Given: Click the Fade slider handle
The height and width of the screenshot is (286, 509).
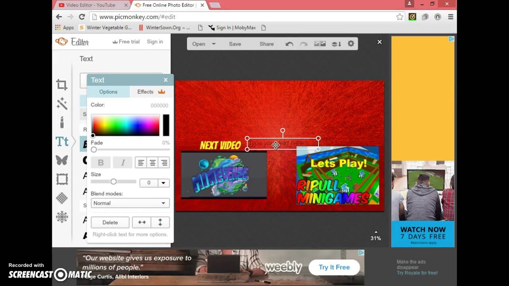Looking at the screenshot, I should click(94, 150).
